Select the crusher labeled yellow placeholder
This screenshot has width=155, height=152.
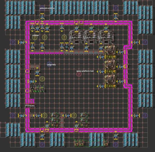click(x=35, y=37)
